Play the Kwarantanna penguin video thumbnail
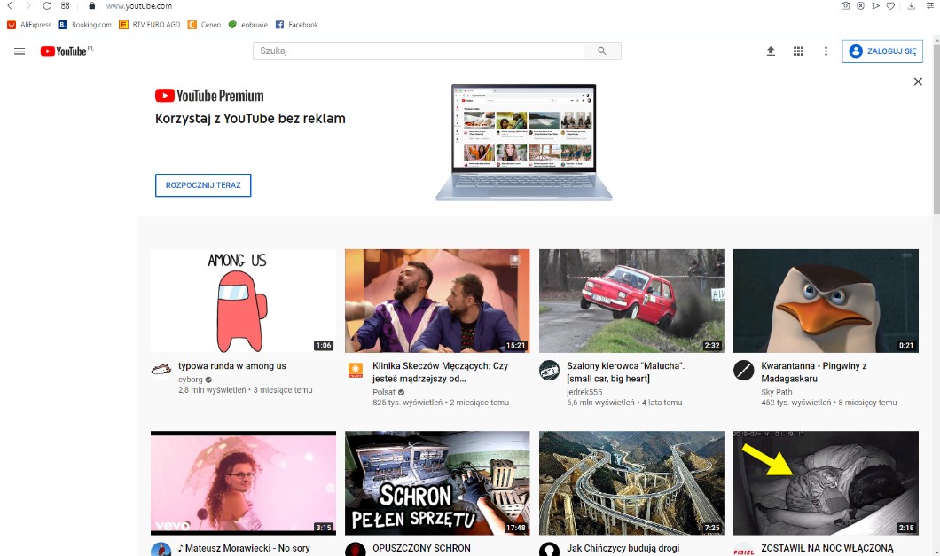Viewport: 940px width, 556px height. (x=826, y=301)
